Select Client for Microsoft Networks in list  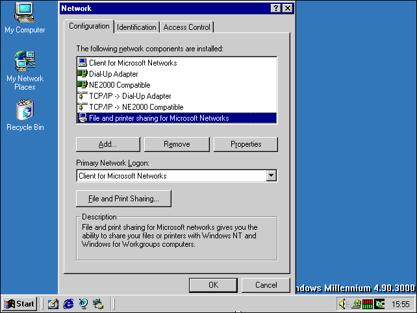(177, 63)
